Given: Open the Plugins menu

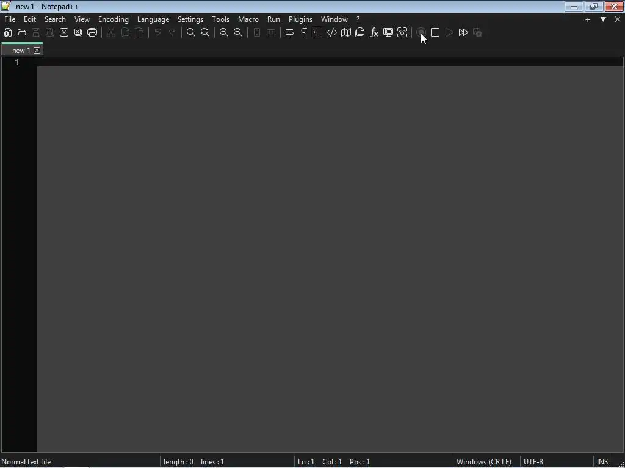Looking at the screenshot, I should pos(300,19).
